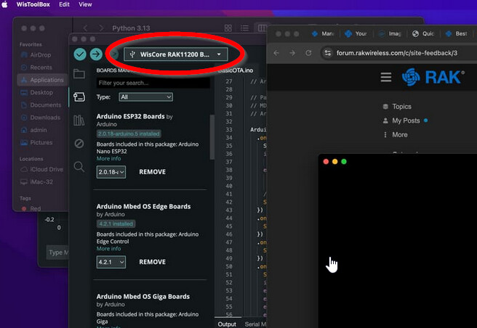Open the Debug icon in Arduino sidebar
Viewport: 477px width, 328px height.
pos(79,144)
